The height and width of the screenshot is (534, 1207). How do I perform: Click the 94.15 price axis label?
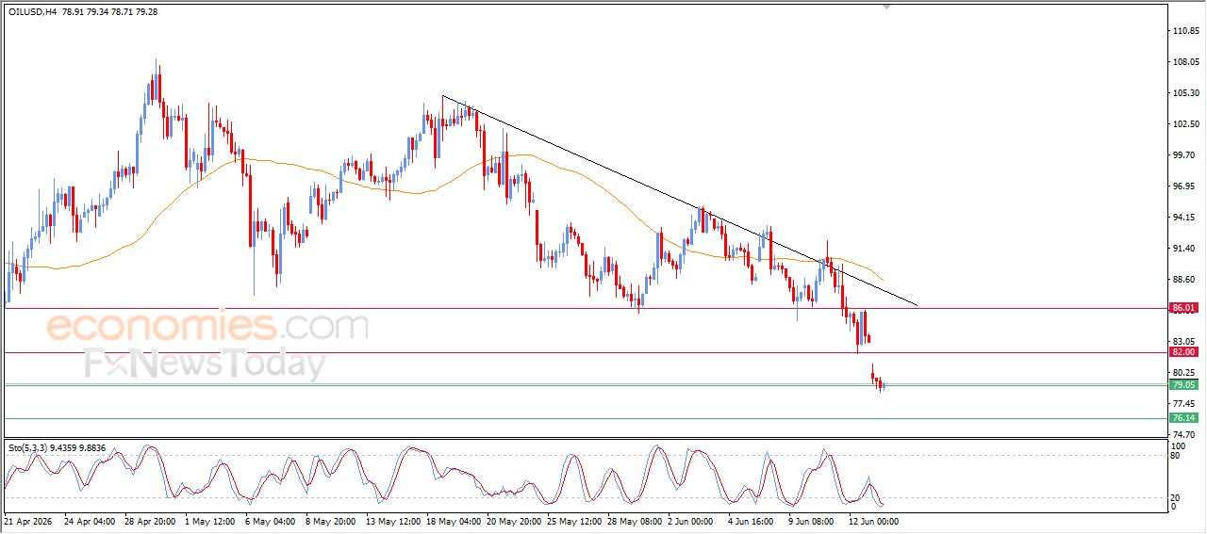point(1185,218)
